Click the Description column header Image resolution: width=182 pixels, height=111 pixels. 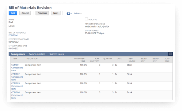[32, 59]
